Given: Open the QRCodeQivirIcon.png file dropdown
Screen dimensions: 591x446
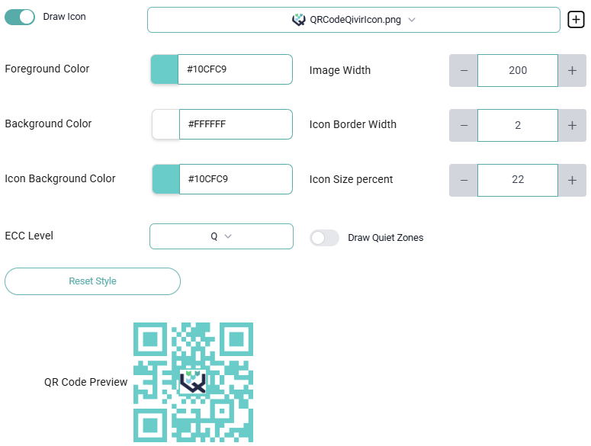Looking at the screenshot, I should [354, 20].
